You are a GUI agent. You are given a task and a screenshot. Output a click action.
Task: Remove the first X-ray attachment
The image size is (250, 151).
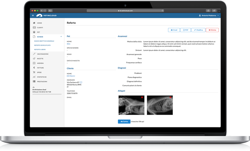tap(142, 97)
